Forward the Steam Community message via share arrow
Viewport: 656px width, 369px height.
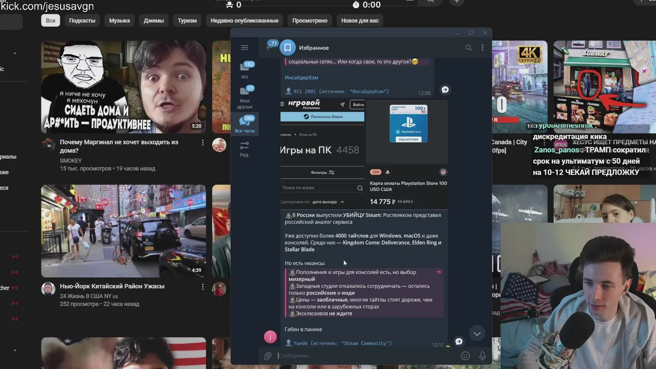pyautogui.click(x=459, y=341)
